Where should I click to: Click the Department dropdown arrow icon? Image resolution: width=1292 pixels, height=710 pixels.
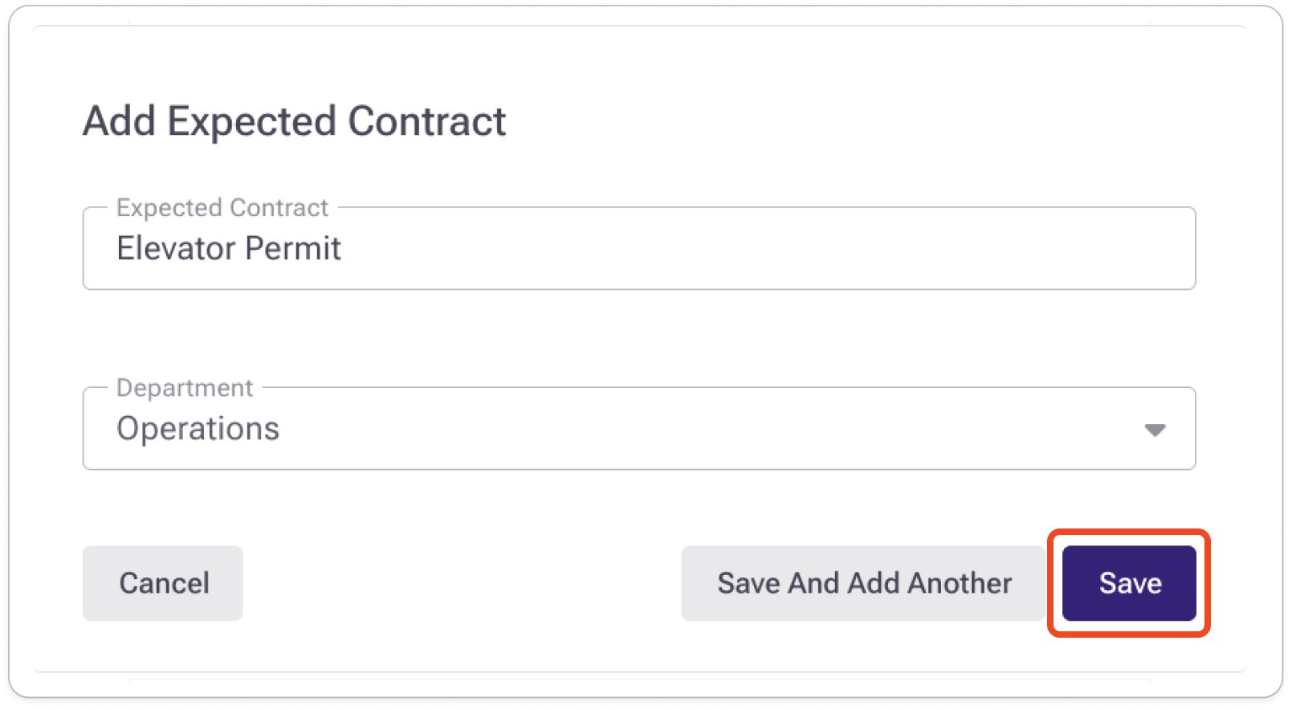click(x=1155, y=430)
